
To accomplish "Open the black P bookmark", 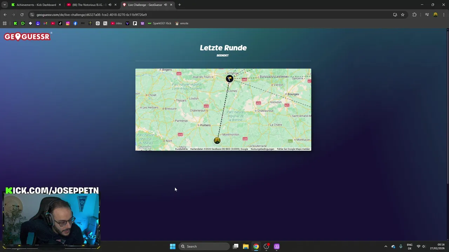I will pos(135,23).
